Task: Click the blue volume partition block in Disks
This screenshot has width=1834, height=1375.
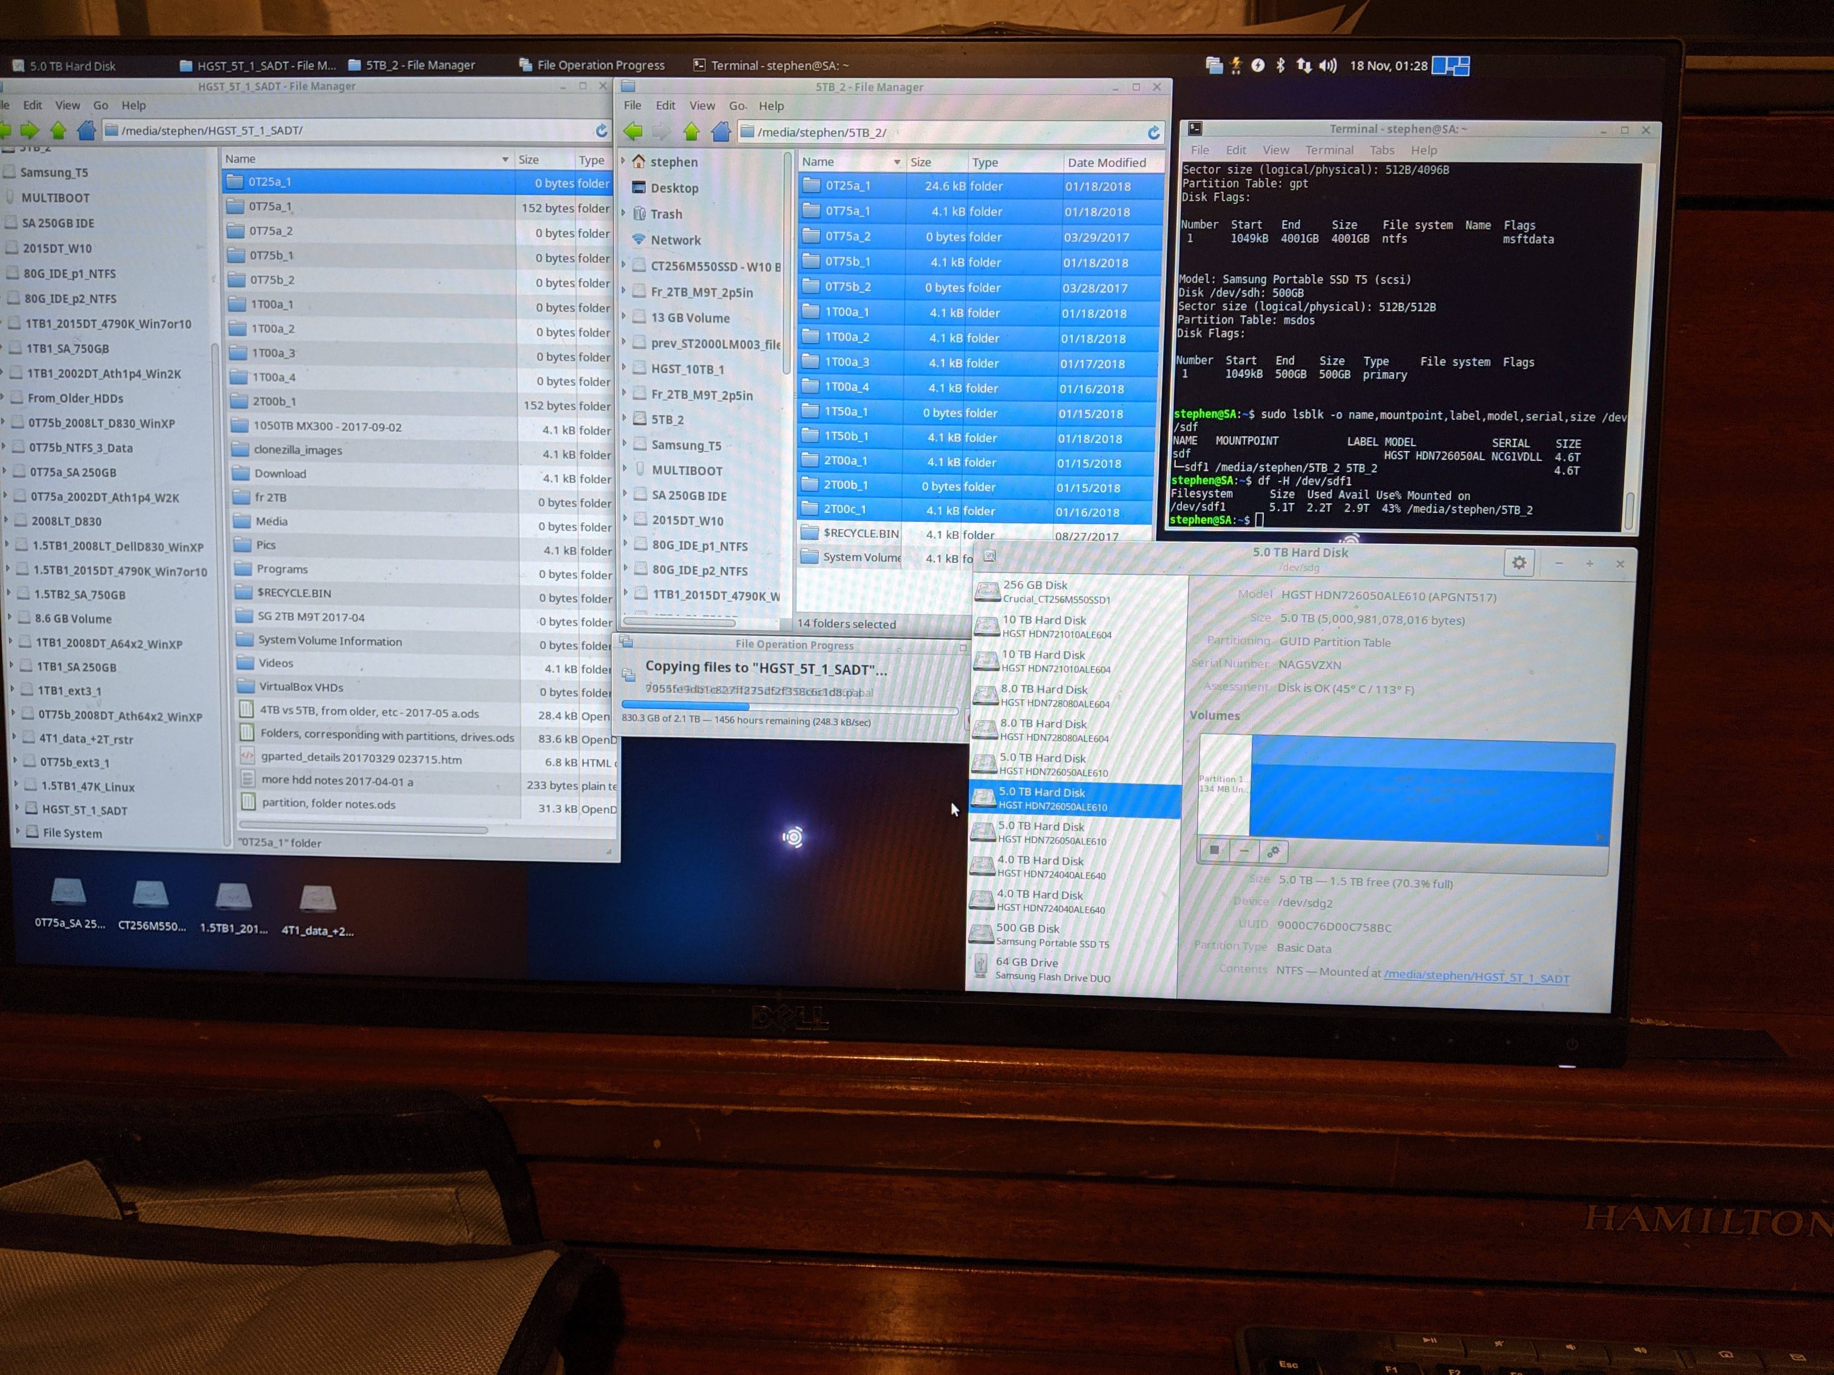Action: (x=1431, y=790)
